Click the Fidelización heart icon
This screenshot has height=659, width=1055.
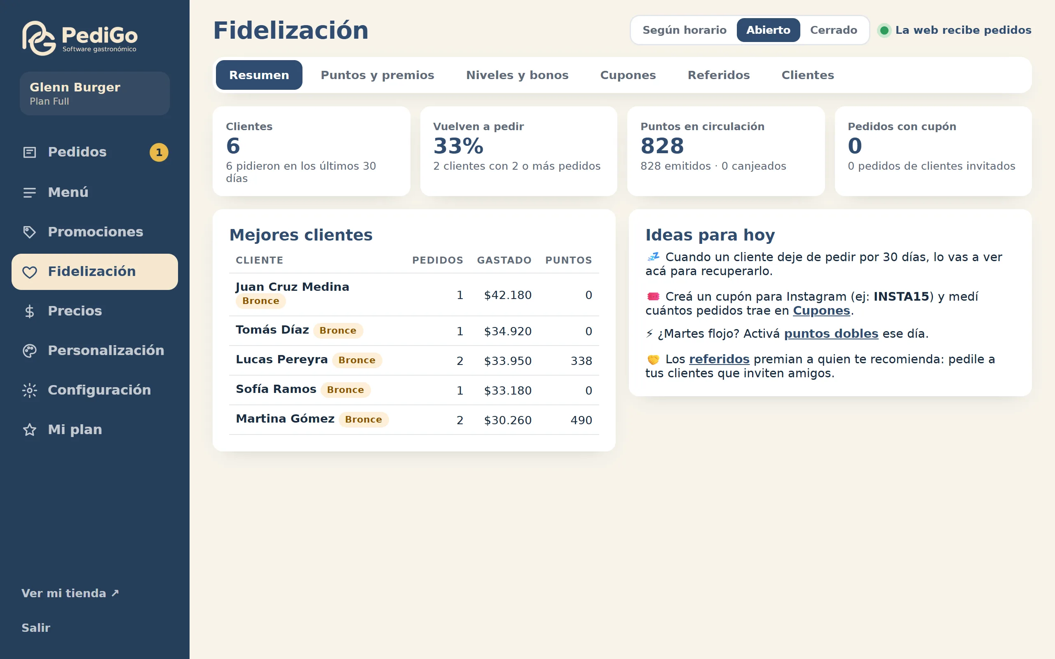(x=29, y=272)
